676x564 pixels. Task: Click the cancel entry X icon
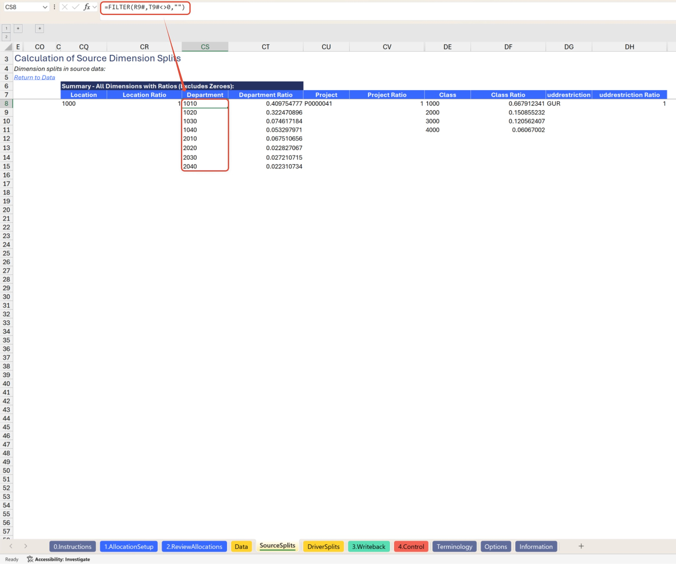65,7
